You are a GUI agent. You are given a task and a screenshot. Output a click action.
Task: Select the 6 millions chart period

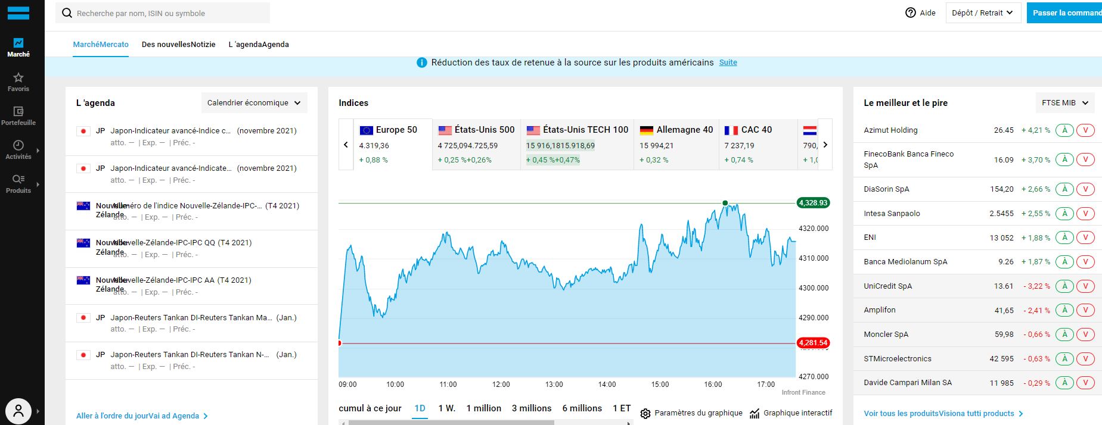[x=582, y=408]
